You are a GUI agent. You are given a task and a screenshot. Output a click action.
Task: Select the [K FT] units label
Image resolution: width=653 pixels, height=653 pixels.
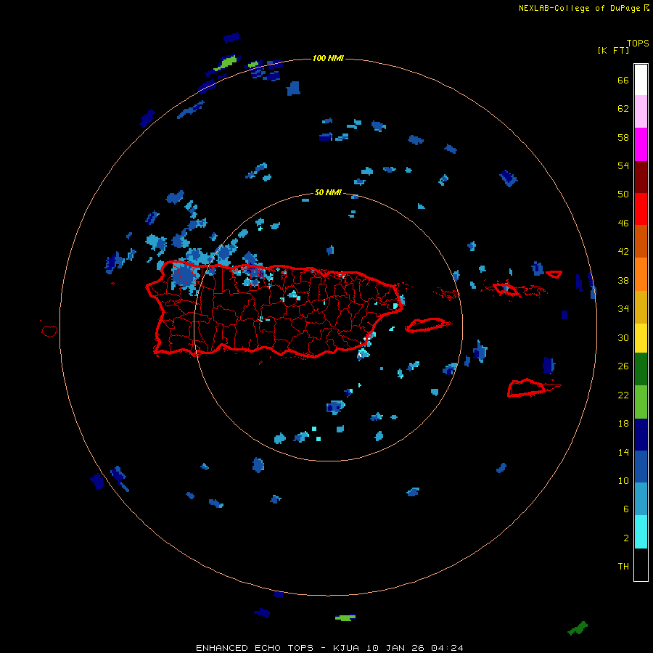tap(613, 50)
